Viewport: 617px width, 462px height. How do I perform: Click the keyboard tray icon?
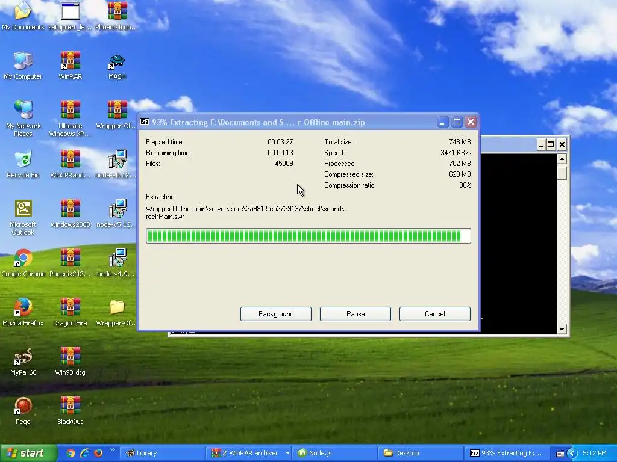pos(560,454)
